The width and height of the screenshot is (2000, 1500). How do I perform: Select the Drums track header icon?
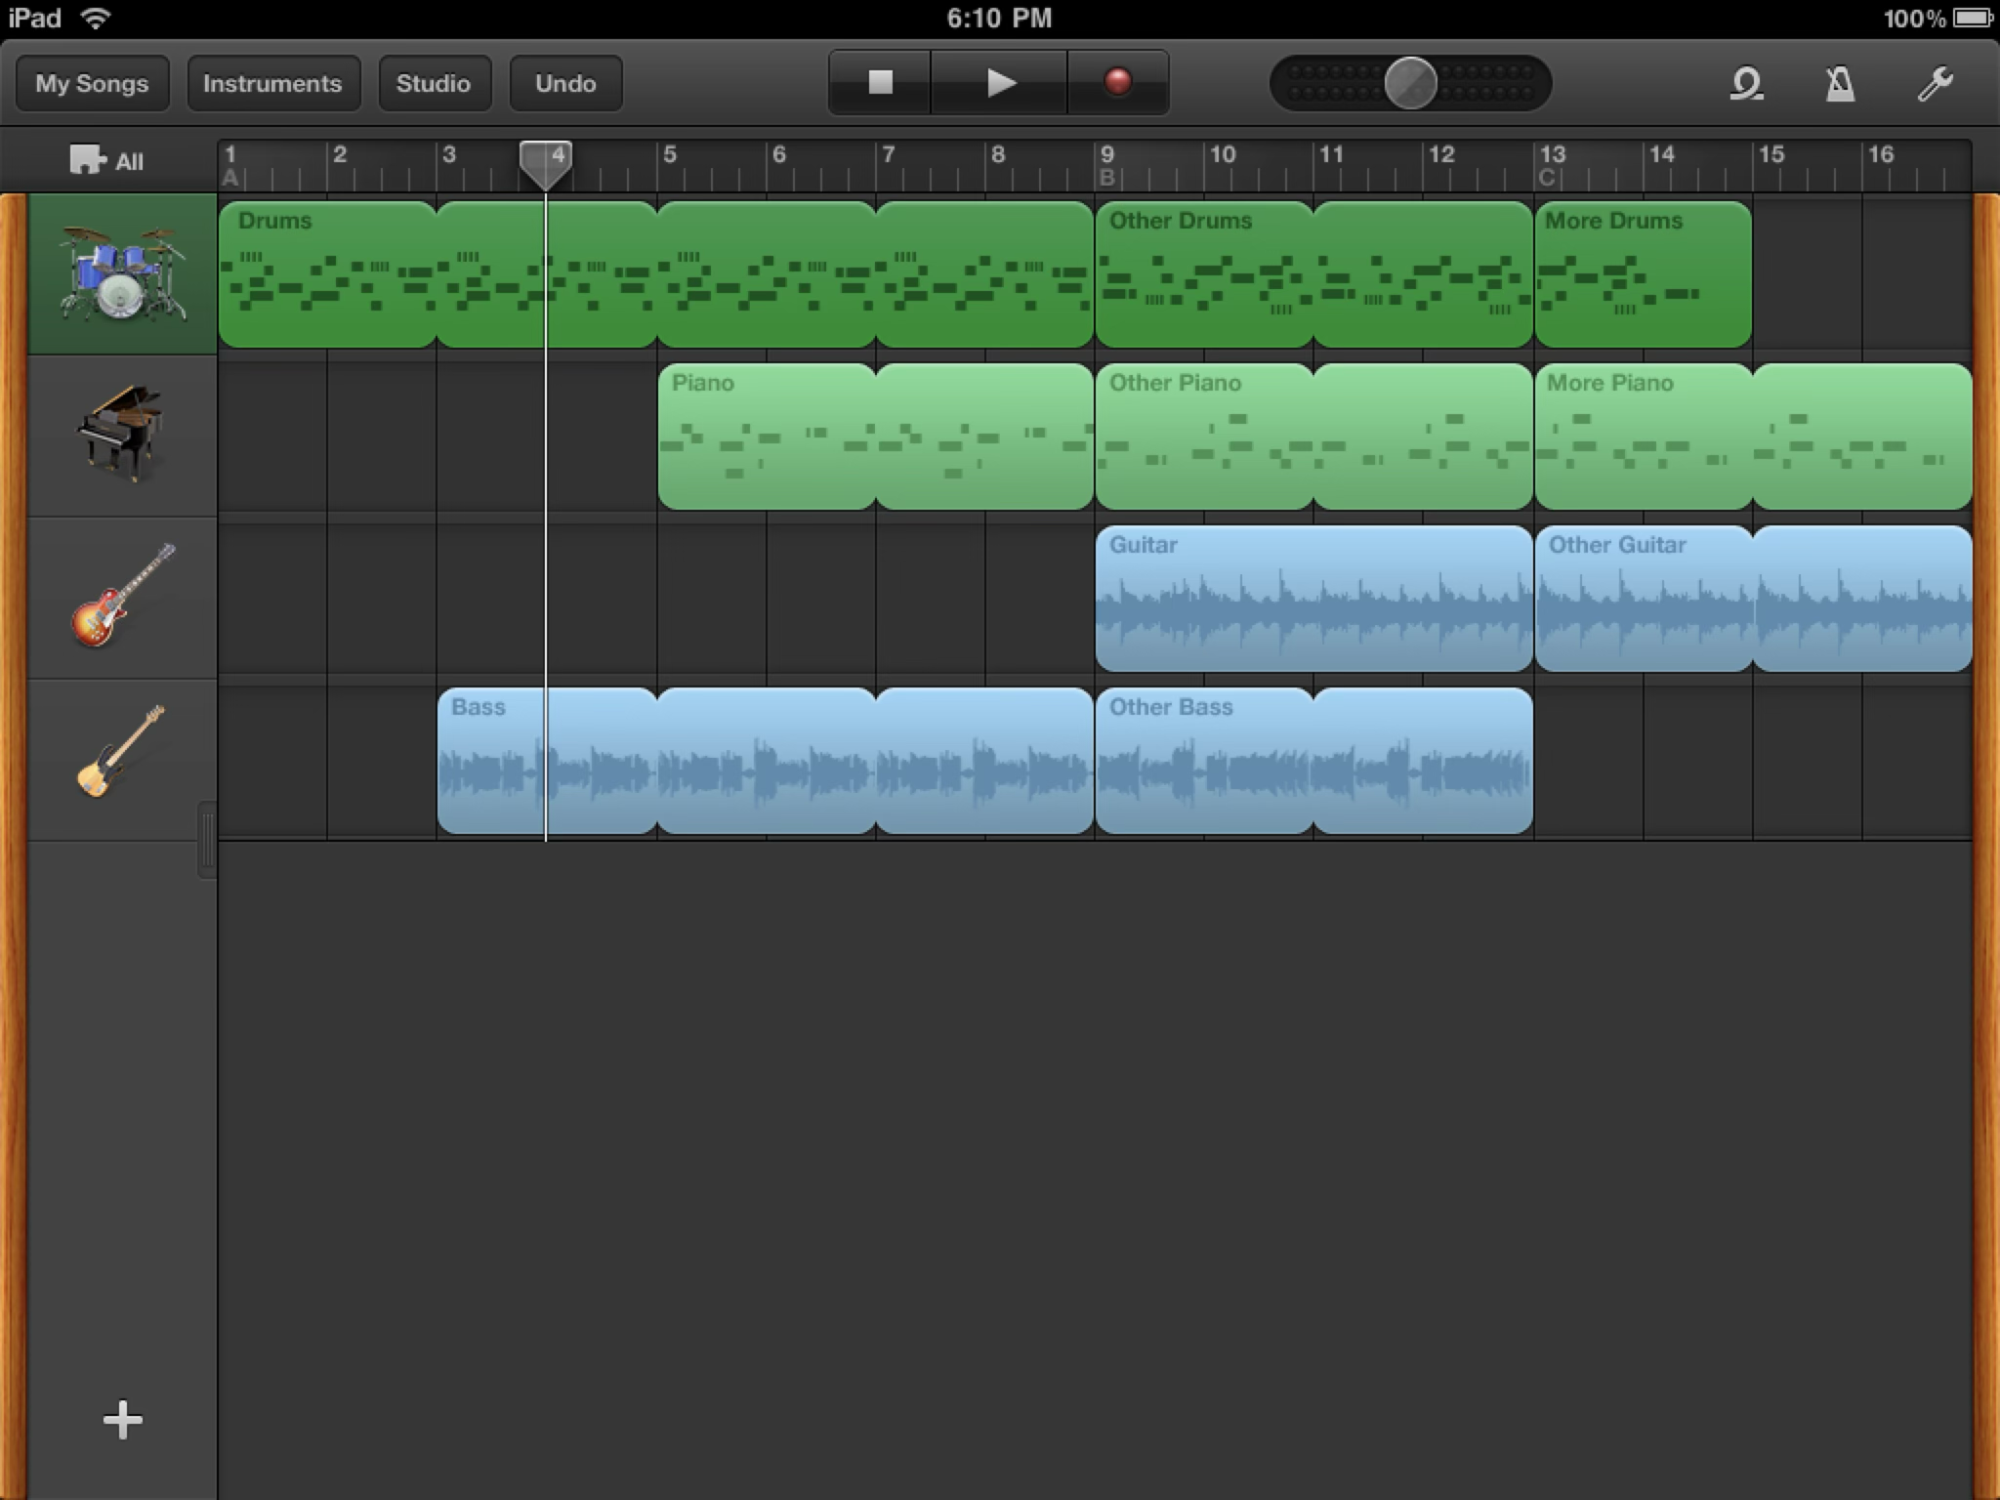tap(122, 273)
